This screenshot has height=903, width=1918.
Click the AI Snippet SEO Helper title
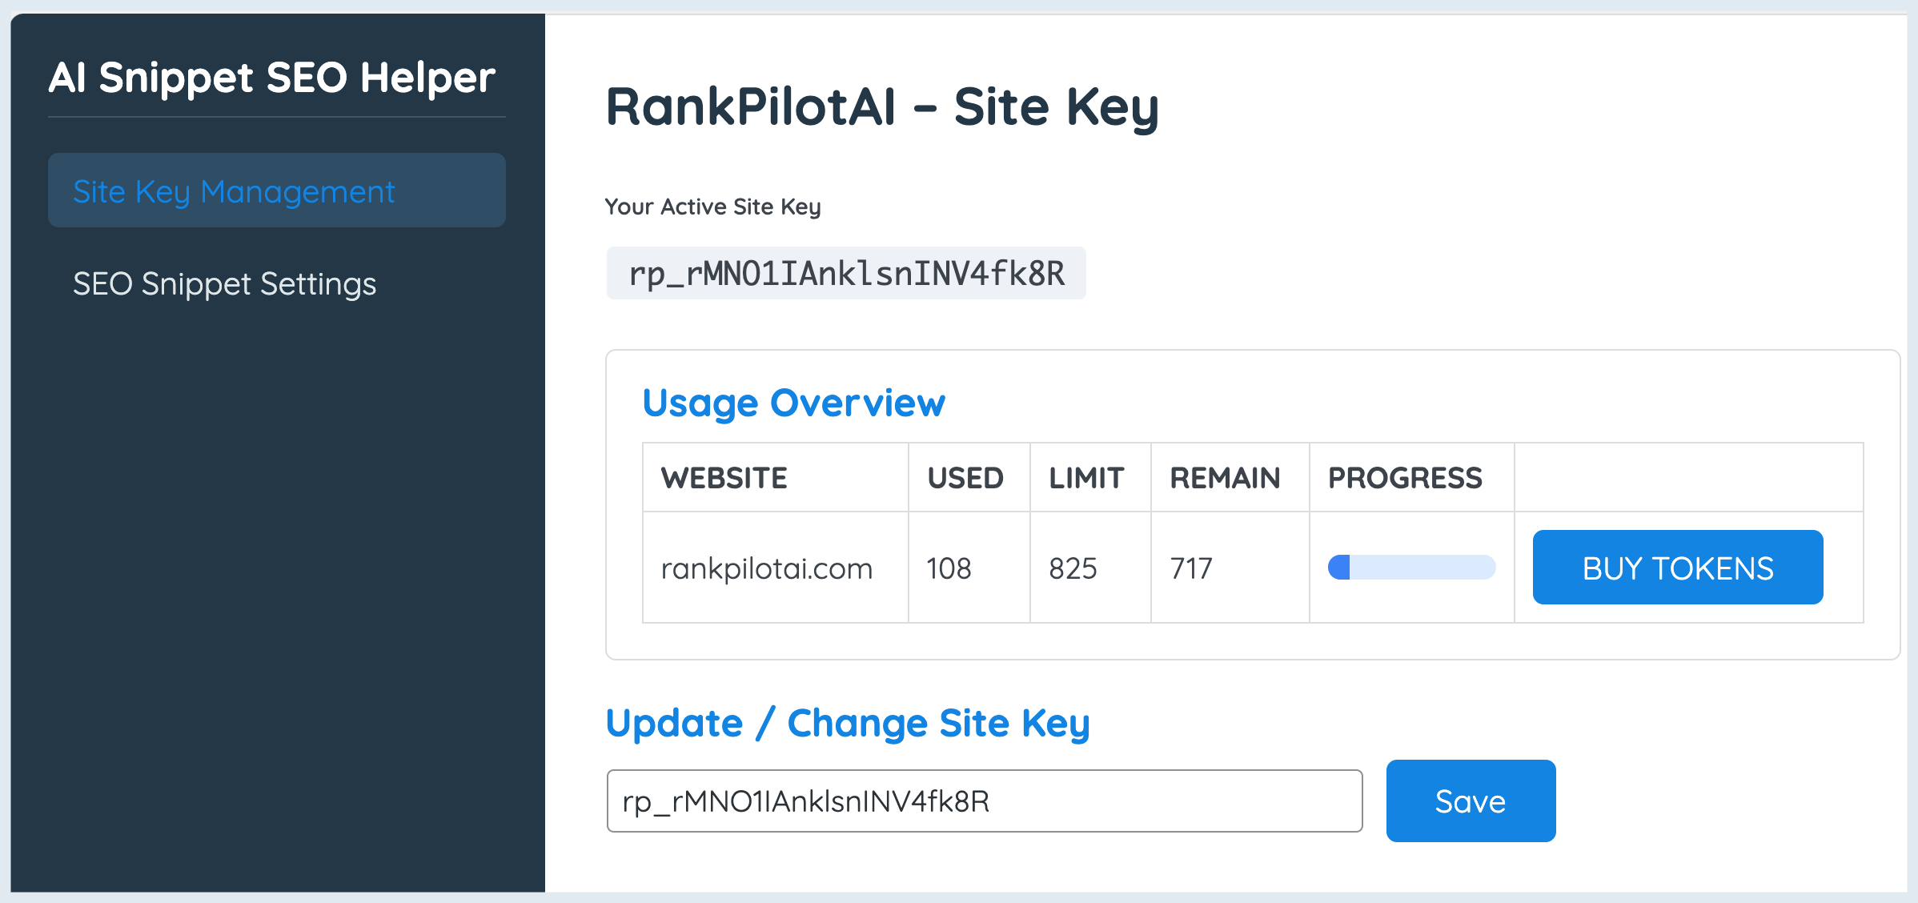point(272,78)
